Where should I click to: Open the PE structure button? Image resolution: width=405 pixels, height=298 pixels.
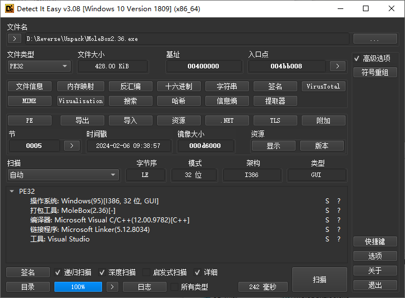[30, 120]
